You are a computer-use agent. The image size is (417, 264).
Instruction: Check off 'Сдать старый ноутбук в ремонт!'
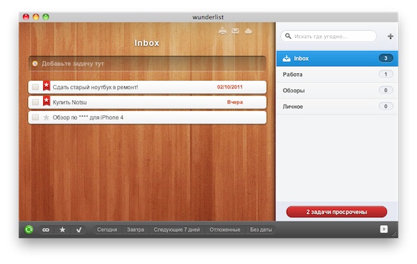pos(35,87)
